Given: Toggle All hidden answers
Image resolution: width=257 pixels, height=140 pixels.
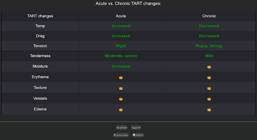Looking at the screenshot, I should click(x=136, y=128).
